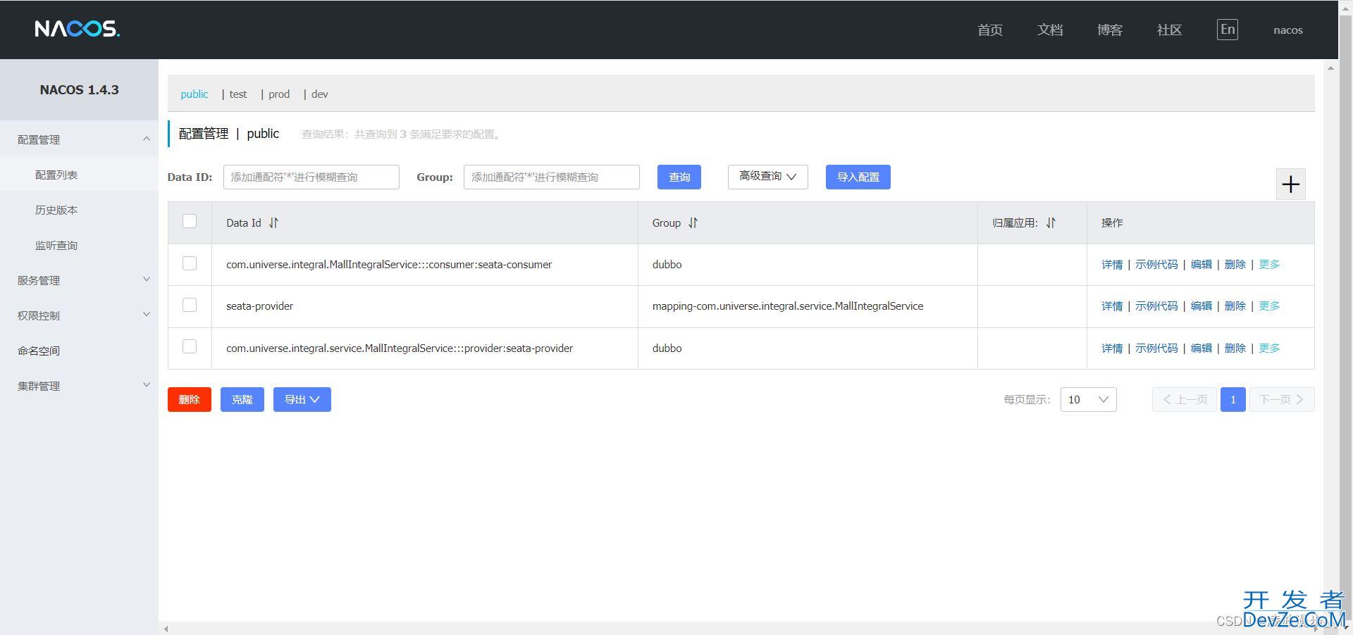
Task: Click the 下一页 next page button
Action: click(1282, 399)
